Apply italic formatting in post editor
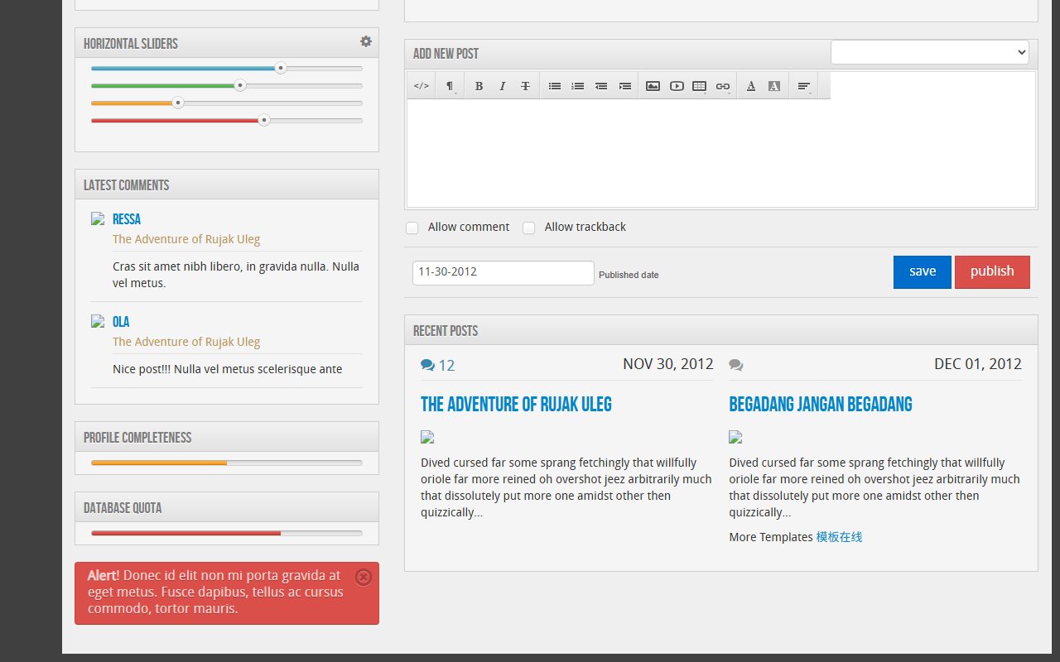 (x=502, y=86)
